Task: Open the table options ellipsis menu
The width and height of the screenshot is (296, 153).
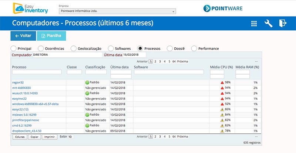Action: click(x=256, y=61)
